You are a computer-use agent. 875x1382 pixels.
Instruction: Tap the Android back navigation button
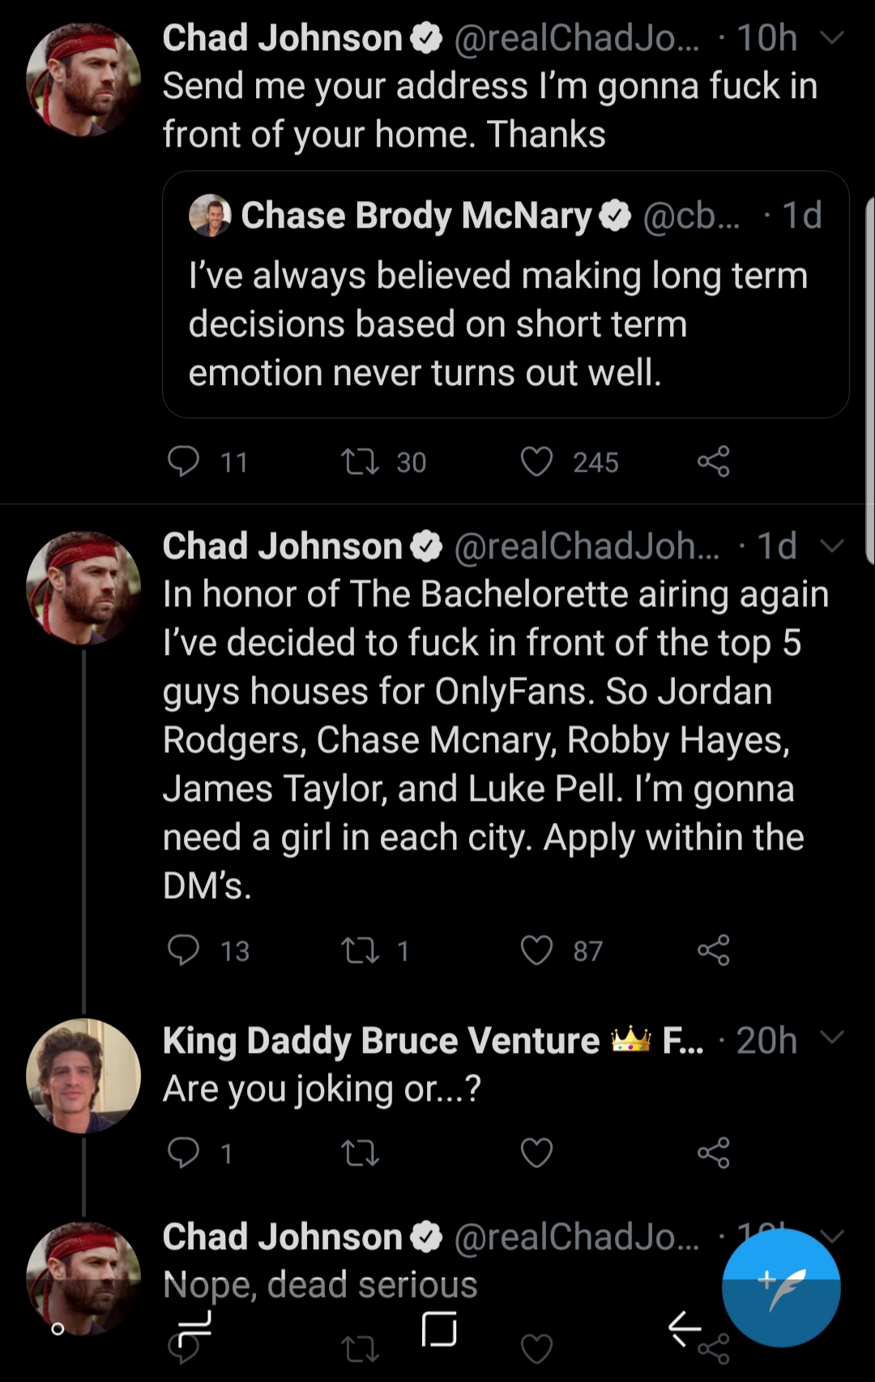tap(684, 1328)
